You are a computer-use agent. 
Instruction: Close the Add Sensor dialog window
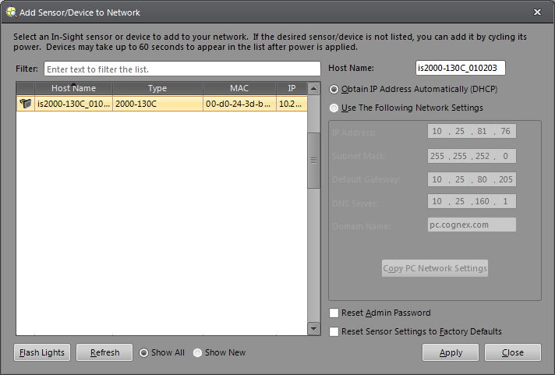pos(537,12)
